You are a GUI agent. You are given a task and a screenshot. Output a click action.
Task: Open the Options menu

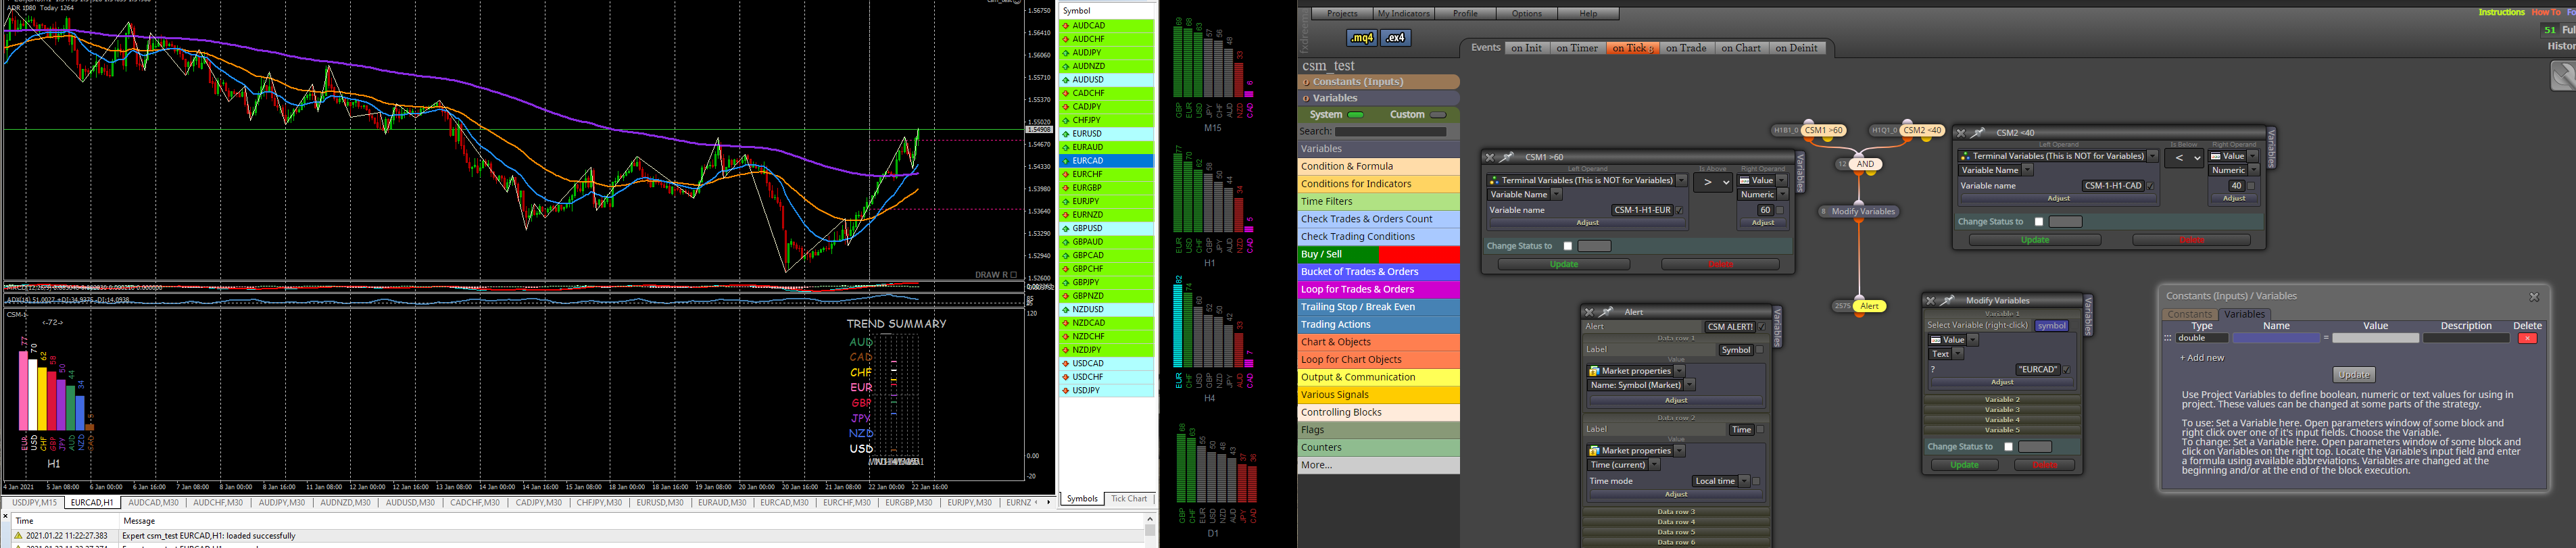1526,14
